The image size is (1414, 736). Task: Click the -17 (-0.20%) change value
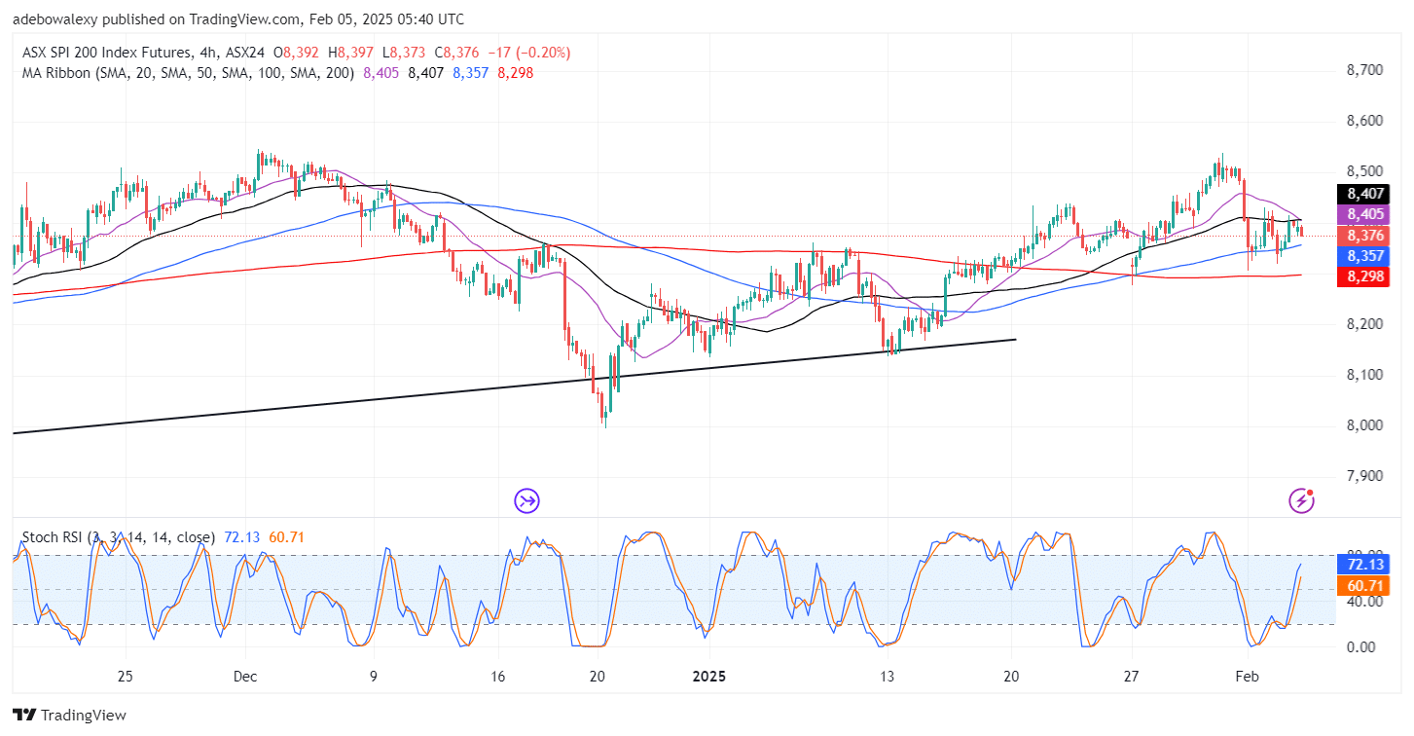point(528,53)
